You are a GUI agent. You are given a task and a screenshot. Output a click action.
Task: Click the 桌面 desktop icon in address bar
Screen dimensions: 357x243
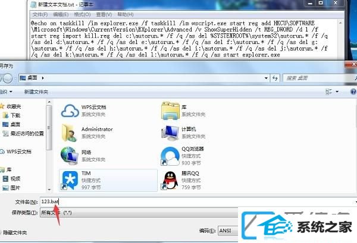pyautogui.click(x=23, y=78)
